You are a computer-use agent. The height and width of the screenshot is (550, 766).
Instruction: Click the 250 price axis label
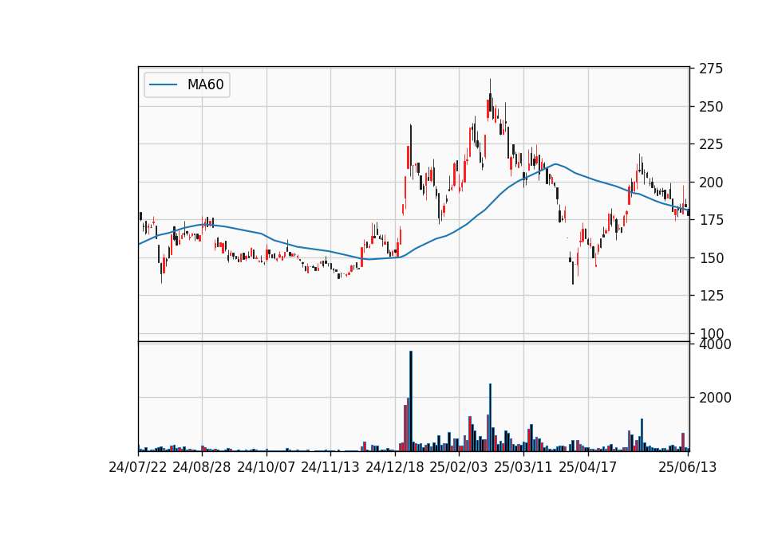pos(711,106)
